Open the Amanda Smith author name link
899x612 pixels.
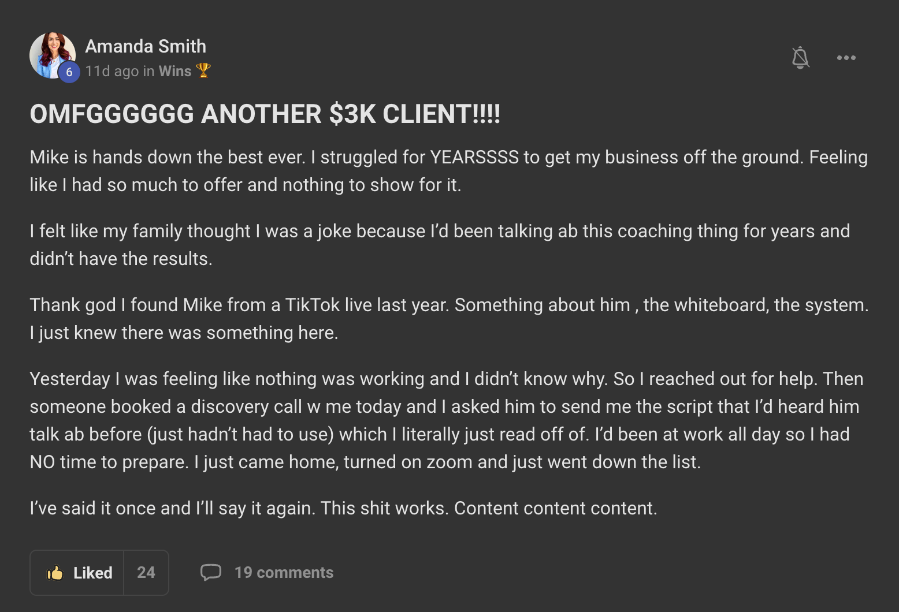click(x=146, y=46)
